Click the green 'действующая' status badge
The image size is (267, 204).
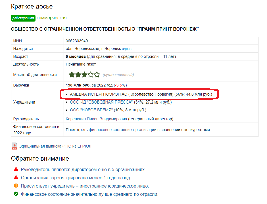click(x=23, y=18)
